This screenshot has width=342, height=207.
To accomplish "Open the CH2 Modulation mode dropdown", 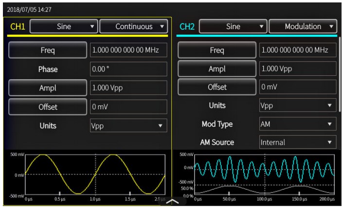I will click(x=303, y=26).
